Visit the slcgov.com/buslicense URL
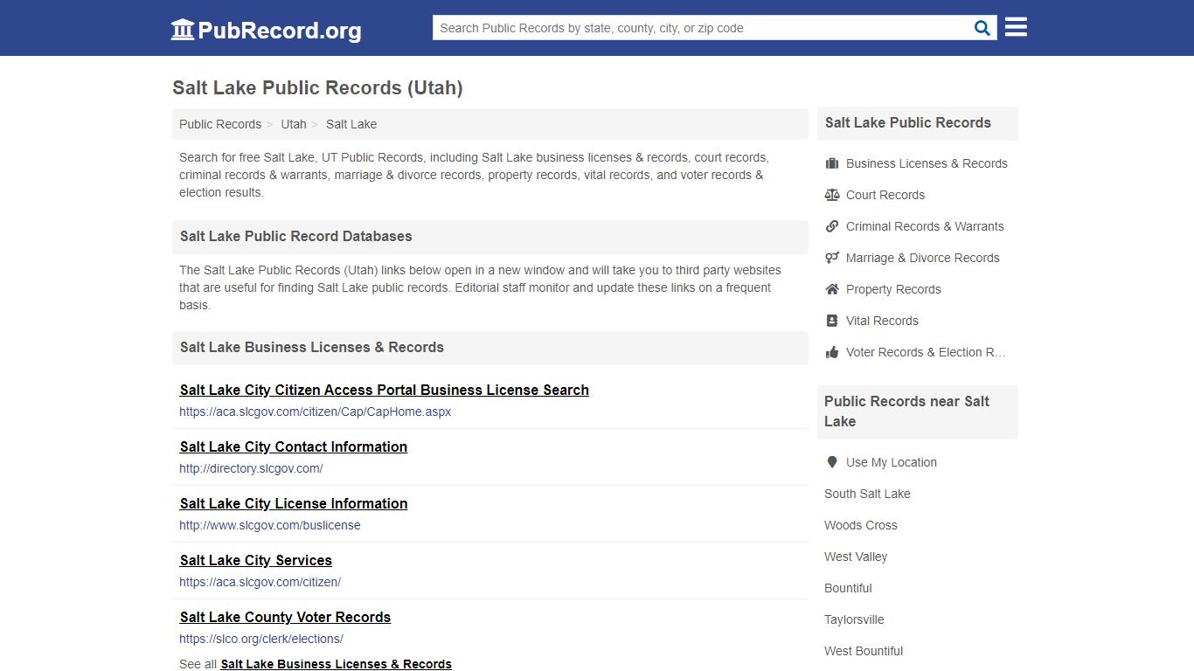This screenshot has width=1194, height=671. coord(270,525)
